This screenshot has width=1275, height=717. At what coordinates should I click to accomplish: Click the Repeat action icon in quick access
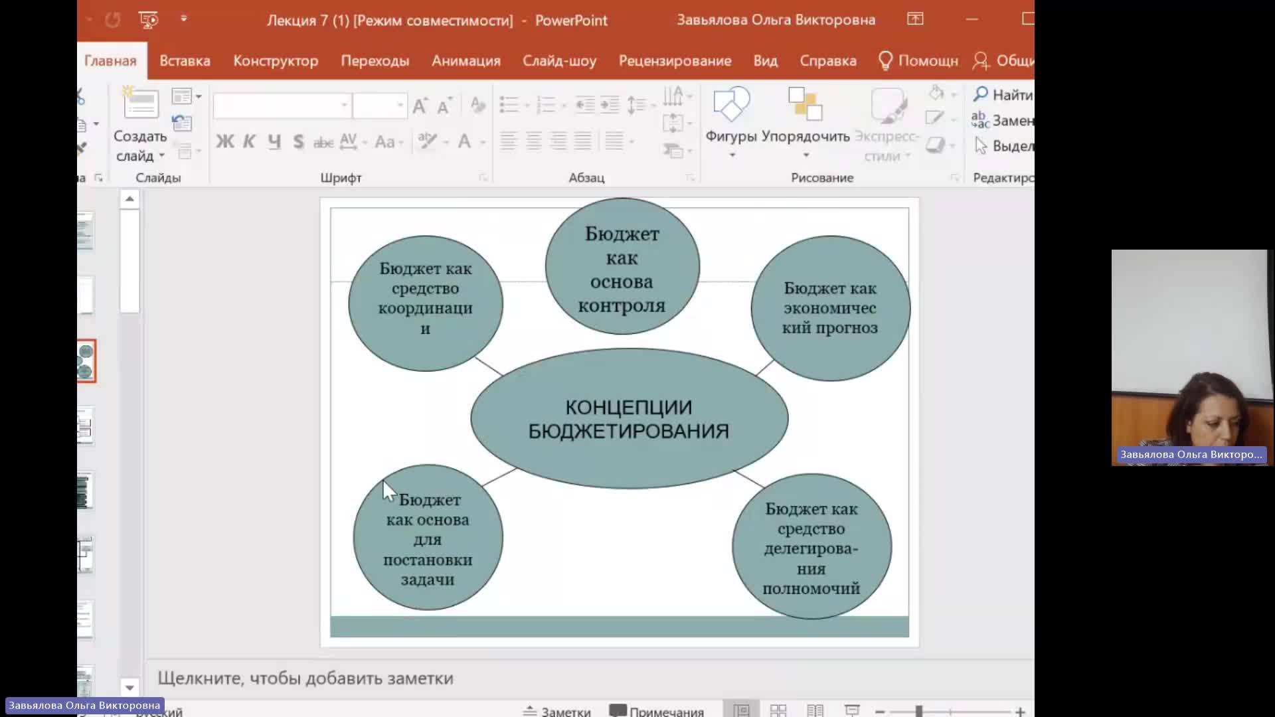click(112, 20)
